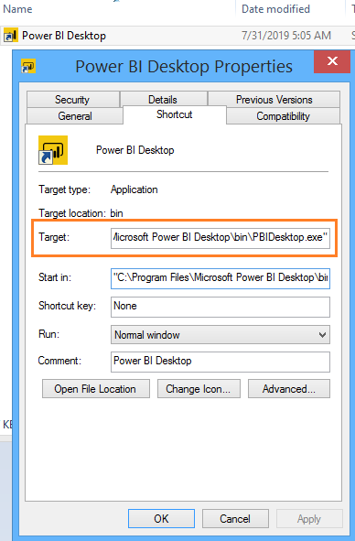Click the Shortcut key: label
Screen dimensions: 355x541
tap(68, 306)
